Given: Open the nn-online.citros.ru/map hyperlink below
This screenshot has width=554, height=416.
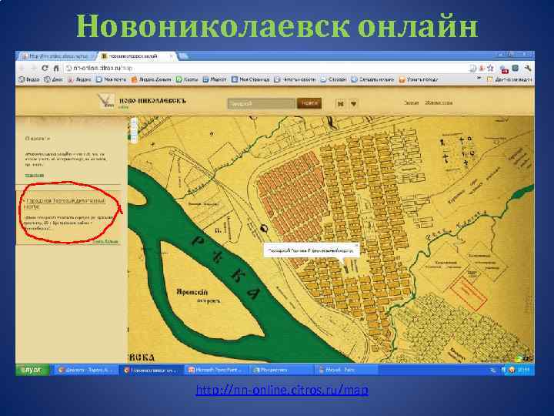Looking at the screenshot, I should 282,390.
